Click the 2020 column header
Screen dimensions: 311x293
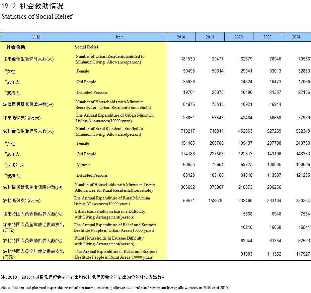tap(239, 37)
